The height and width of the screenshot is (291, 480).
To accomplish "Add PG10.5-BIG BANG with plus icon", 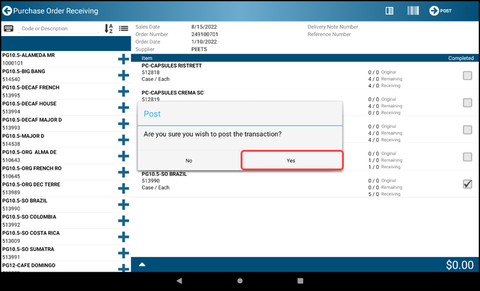I will (124, 75).
